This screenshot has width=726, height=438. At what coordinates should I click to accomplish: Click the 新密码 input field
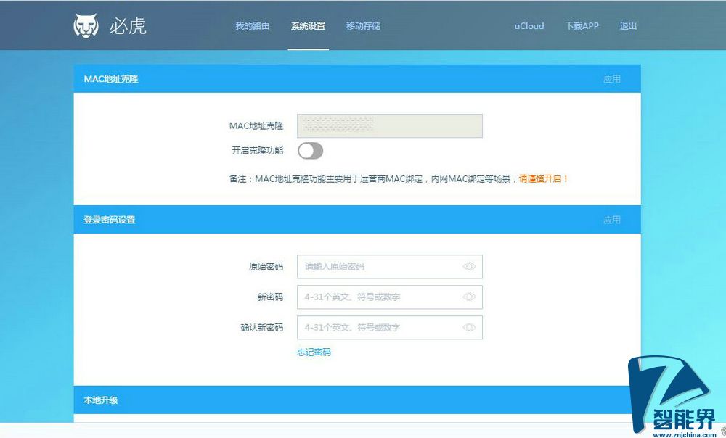coord(378,297)
